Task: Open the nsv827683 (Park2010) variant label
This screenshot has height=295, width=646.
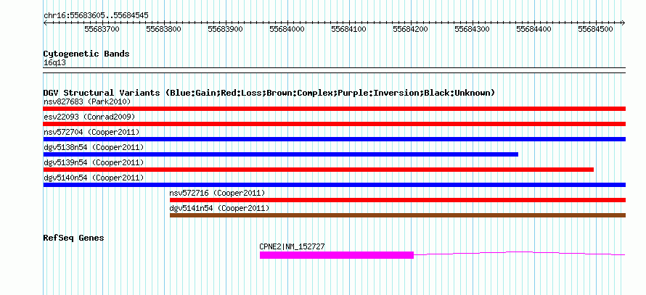Action: 87,101
